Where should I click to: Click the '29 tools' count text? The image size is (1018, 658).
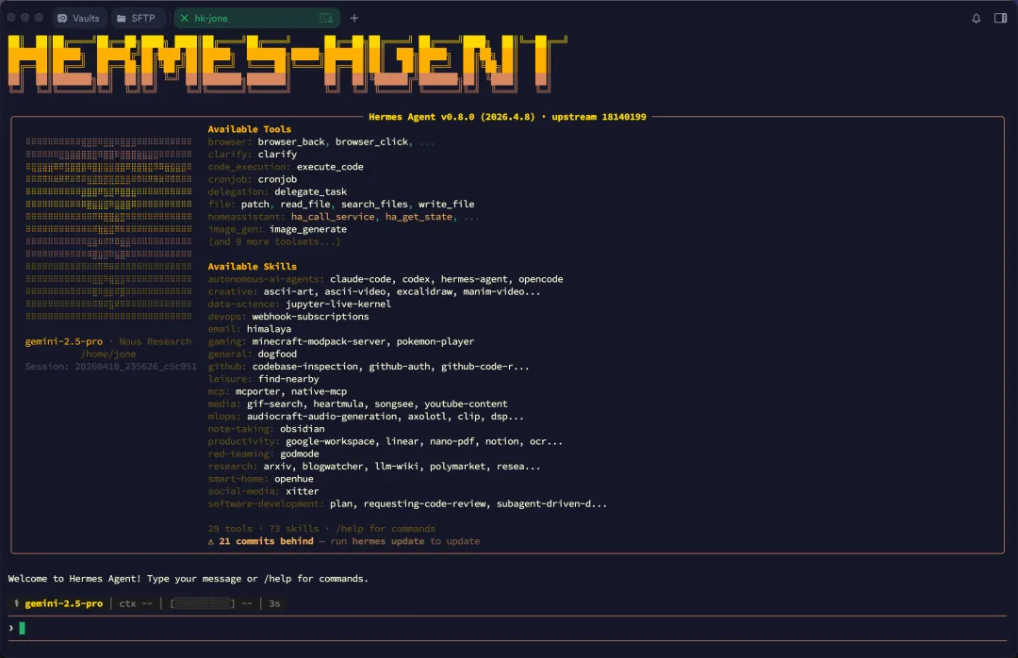pyautogui.click(x=230, y=529)
